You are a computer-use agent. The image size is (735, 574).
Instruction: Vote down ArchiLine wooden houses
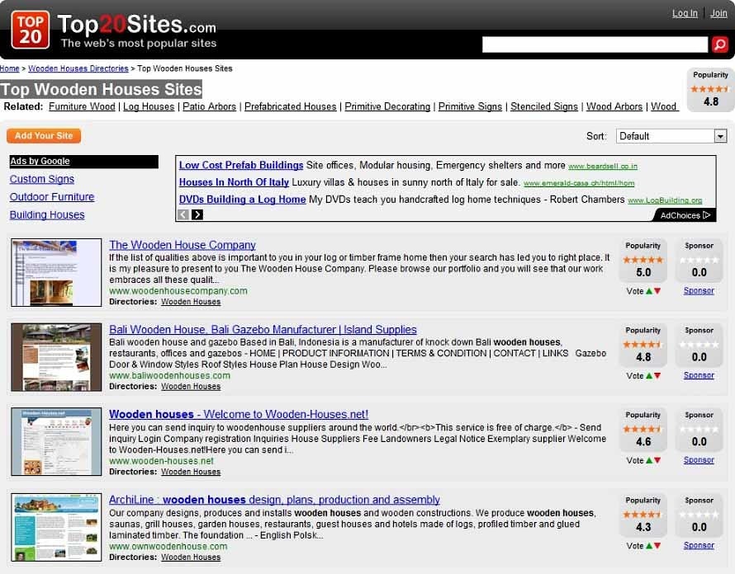(x=657, y=545)
